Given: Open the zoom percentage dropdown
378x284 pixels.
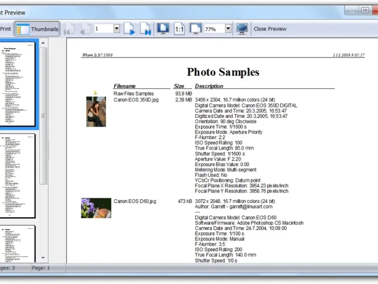Looking at the screenshot, I should (x=228, y=29).
